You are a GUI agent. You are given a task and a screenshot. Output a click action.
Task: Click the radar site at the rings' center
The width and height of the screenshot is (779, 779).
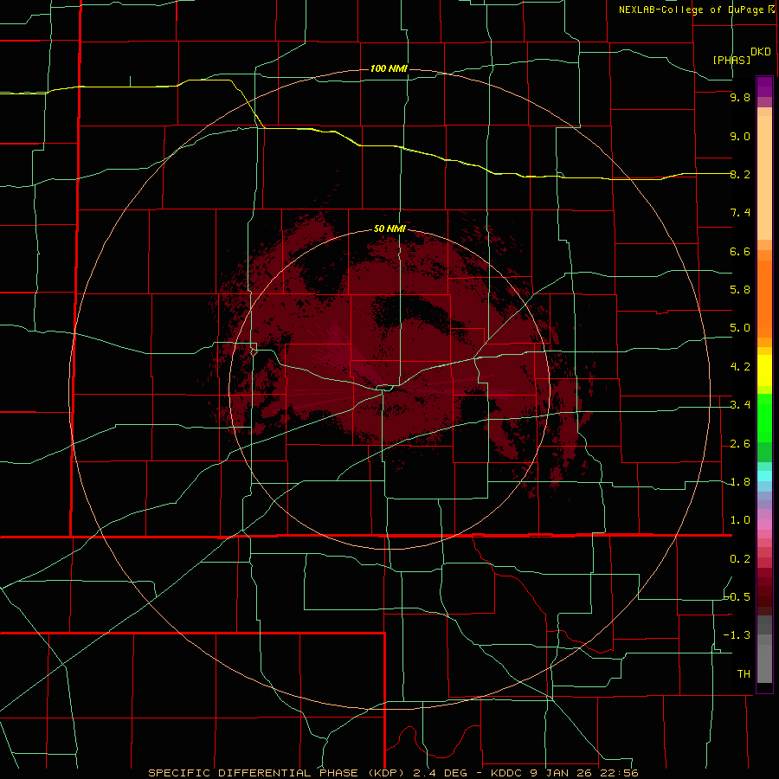(x=389, y=389)
